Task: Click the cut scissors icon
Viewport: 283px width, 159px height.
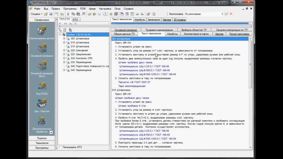Action: [68, 14]
